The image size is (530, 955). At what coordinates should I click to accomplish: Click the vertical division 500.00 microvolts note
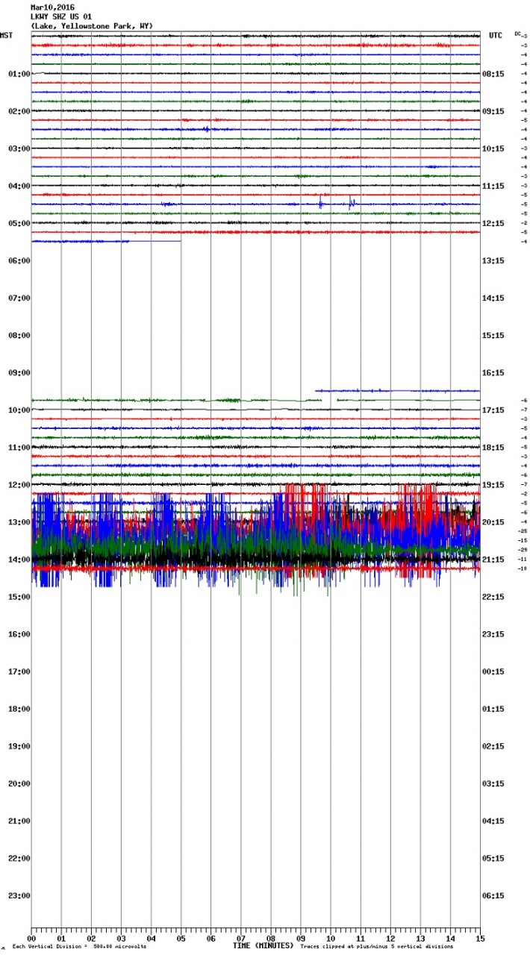79,947
